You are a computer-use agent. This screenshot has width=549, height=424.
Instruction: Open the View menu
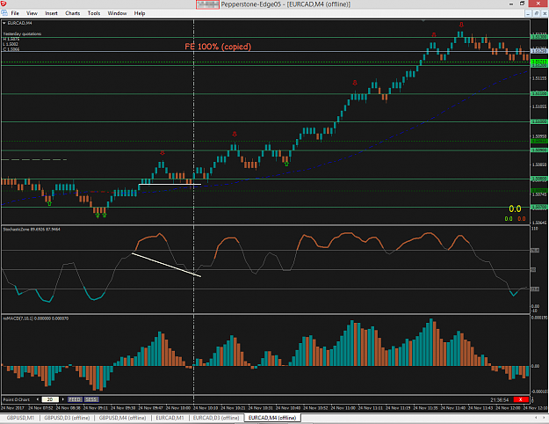coord(32,13)
